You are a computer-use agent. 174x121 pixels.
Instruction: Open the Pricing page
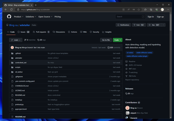pos(57,17)
